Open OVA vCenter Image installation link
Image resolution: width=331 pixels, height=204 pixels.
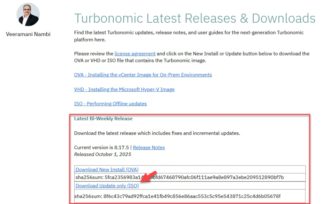pyautogui.click(x=143, y=75)
